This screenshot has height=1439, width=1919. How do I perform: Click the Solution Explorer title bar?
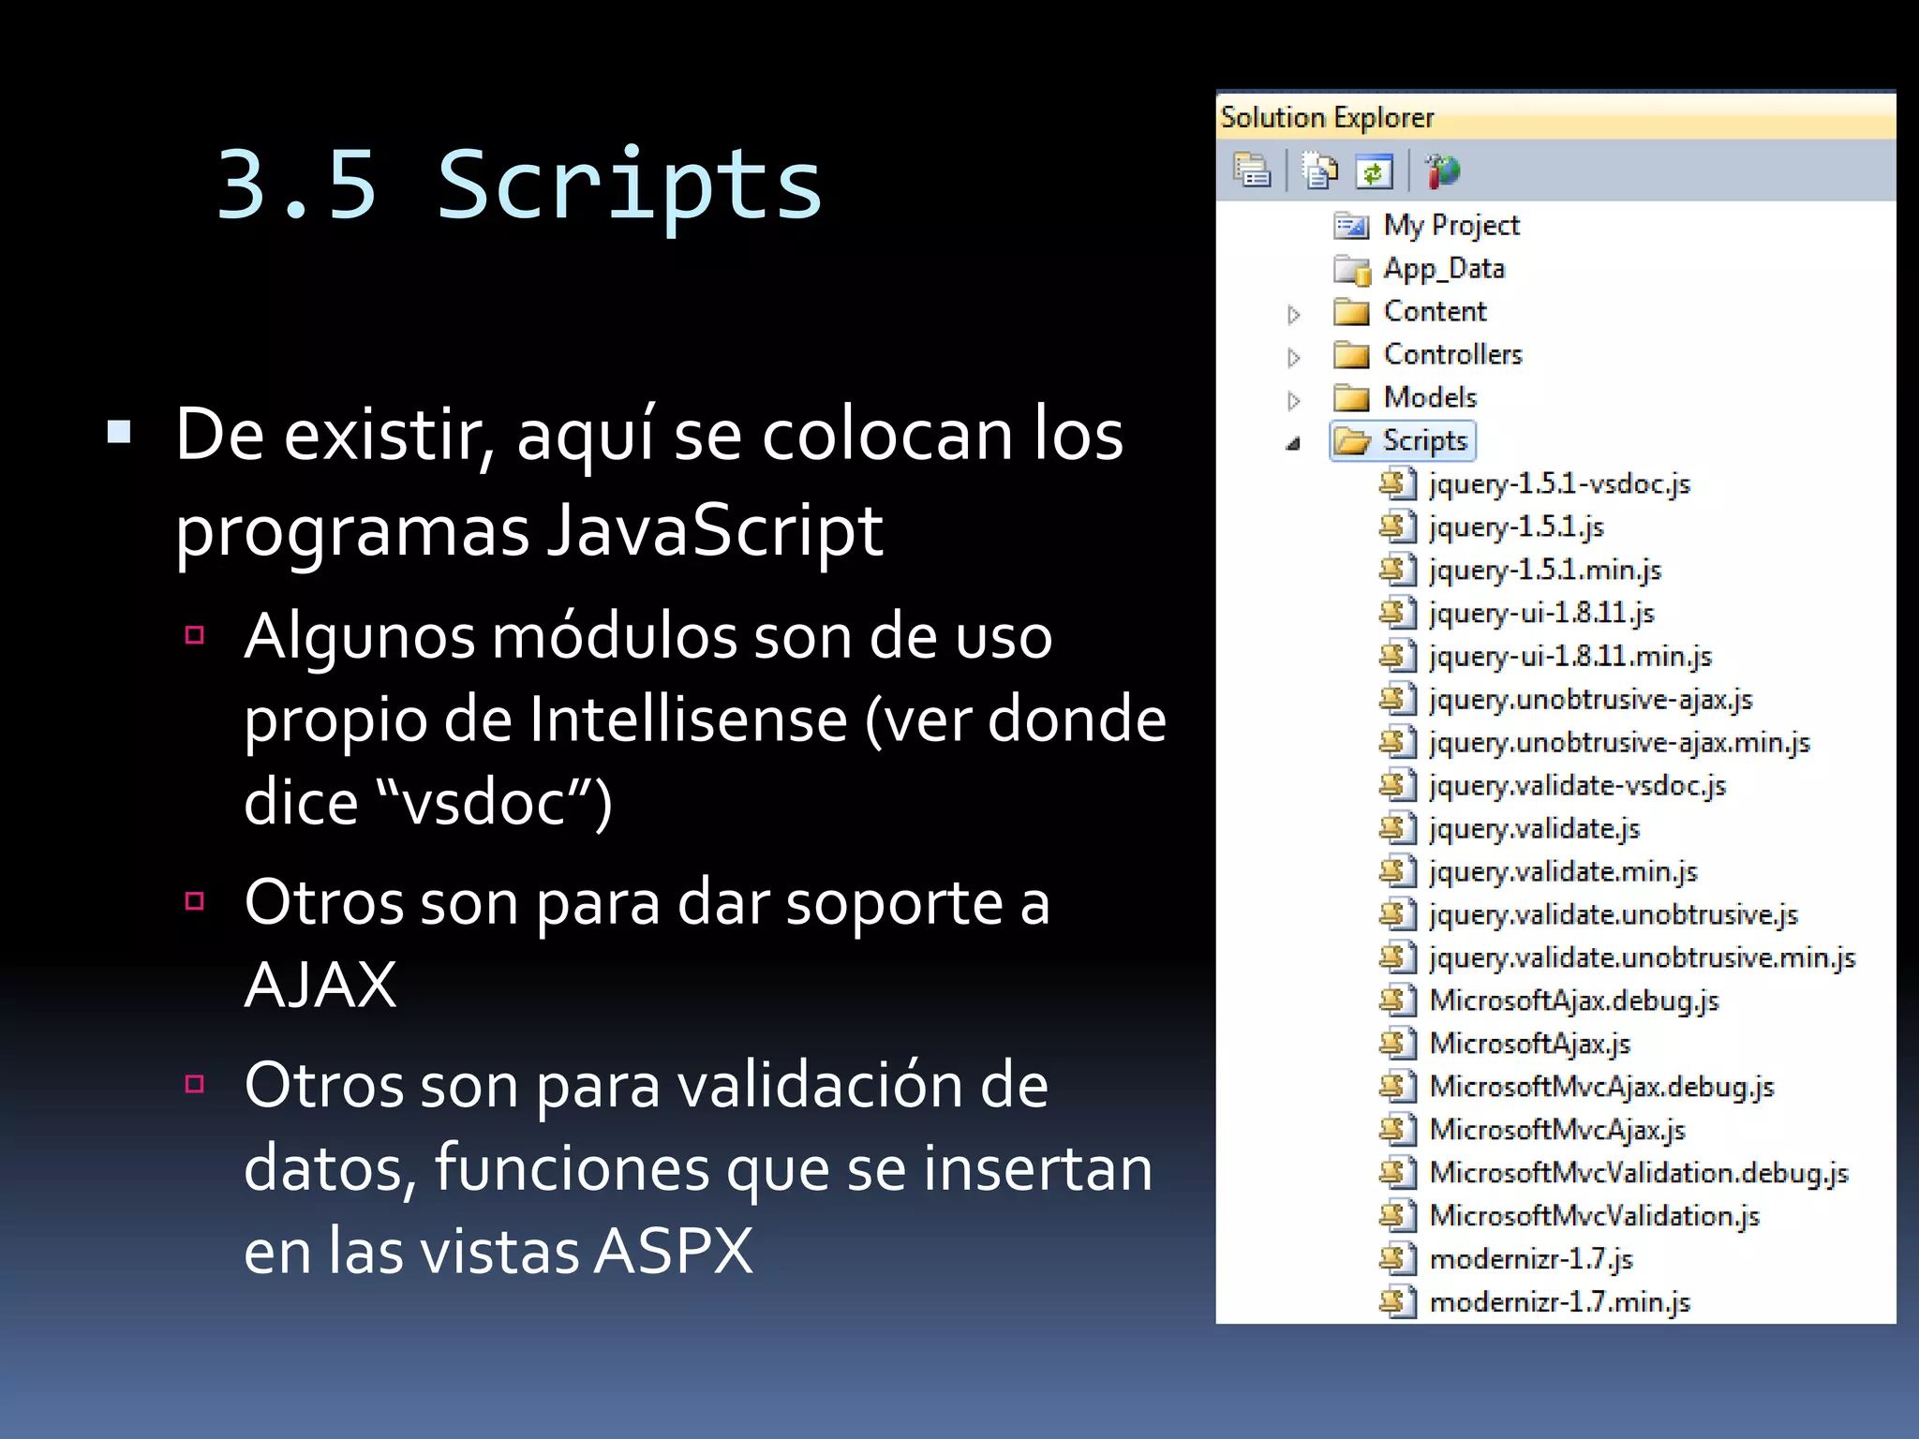click(x=1555, y=118)
